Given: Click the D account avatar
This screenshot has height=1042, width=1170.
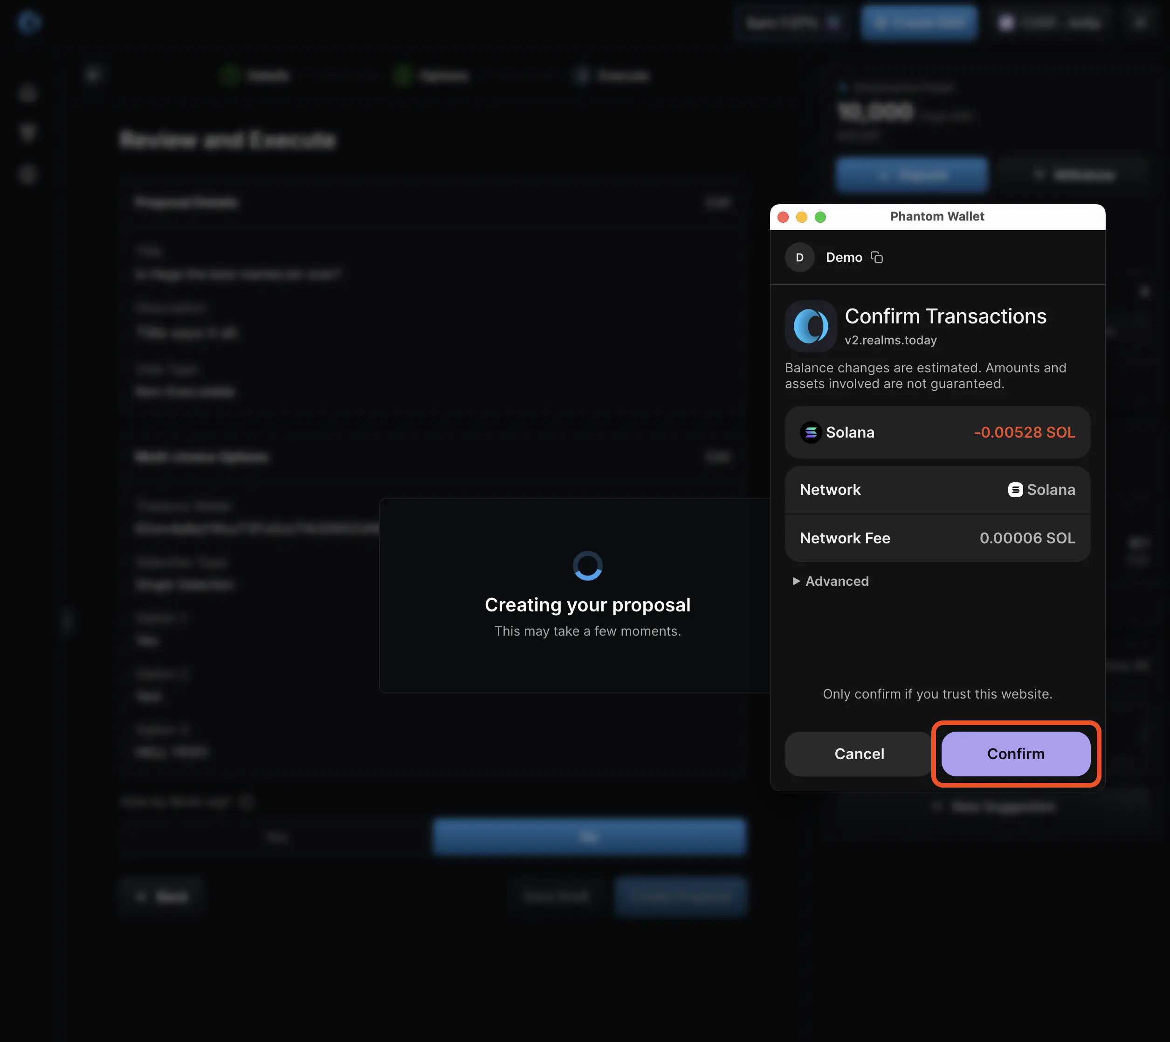Looking at the screenshot, I should click(799, 258).
